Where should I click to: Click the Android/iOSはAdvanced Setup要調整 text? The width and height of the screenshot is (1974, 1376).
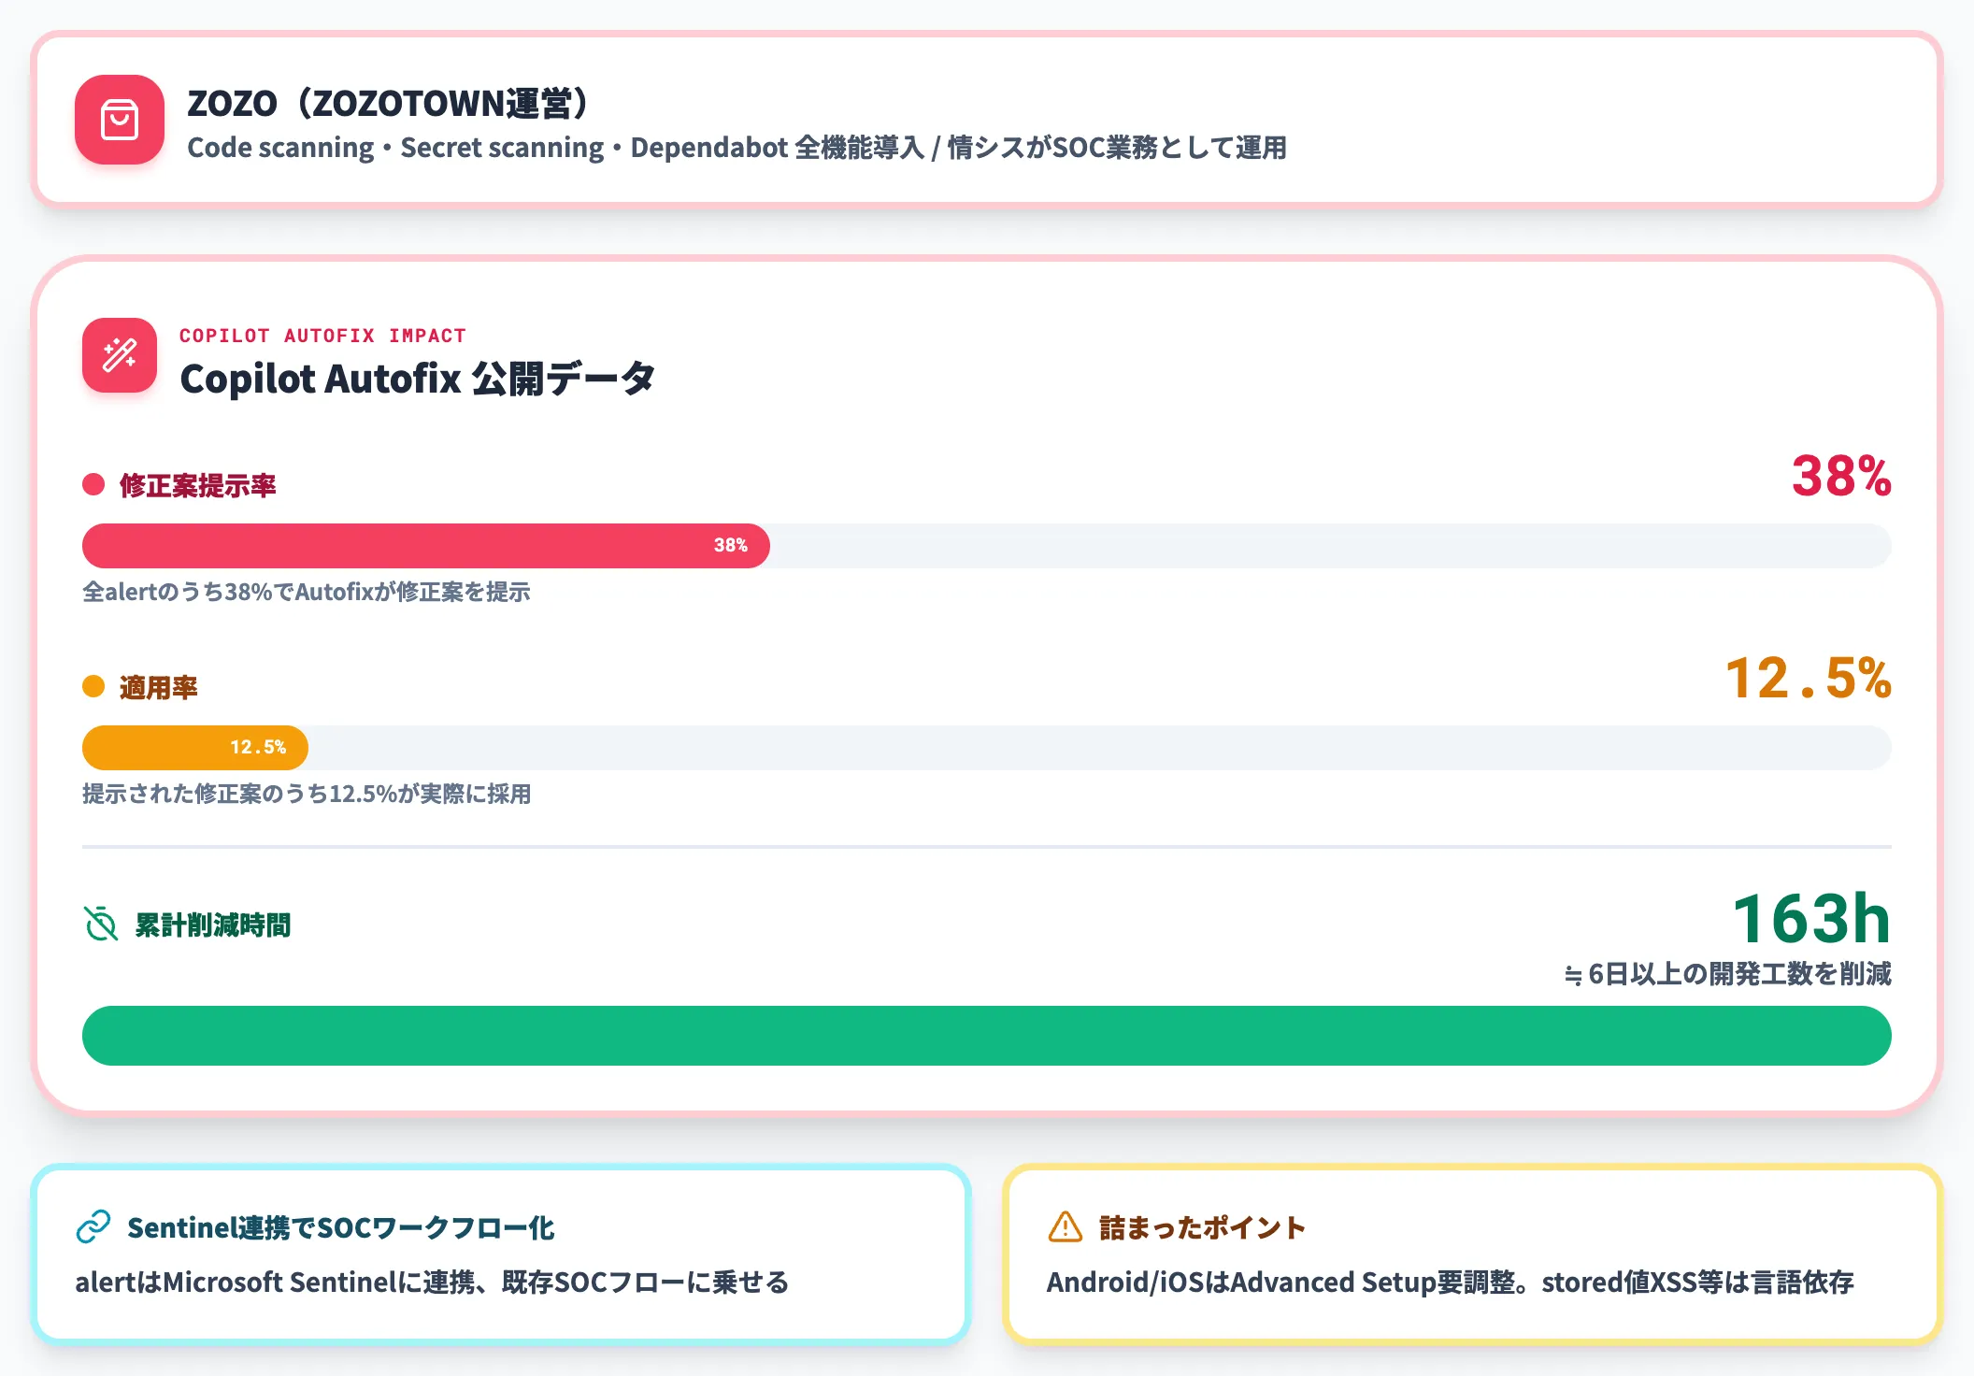[1450, 1282]
